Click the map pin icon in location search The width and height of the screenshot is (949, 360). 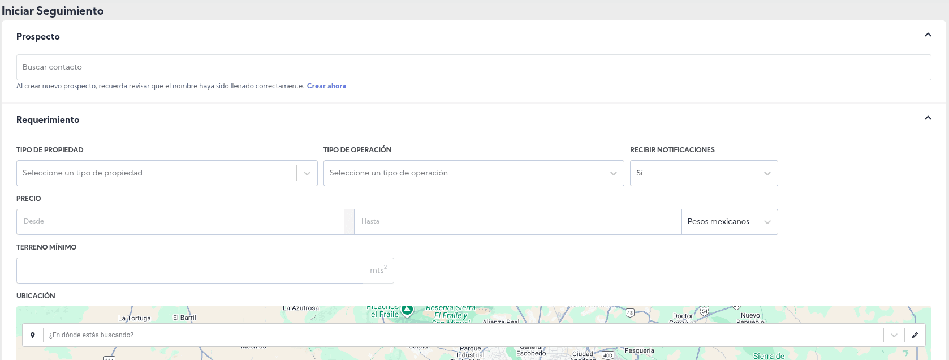pos(33,335)
